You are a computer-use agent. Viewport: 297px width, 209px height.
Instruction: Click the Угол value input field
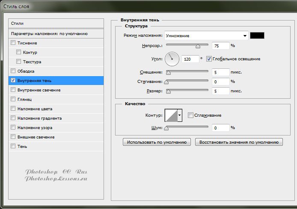pyautogui.click(x=189, y=59)
